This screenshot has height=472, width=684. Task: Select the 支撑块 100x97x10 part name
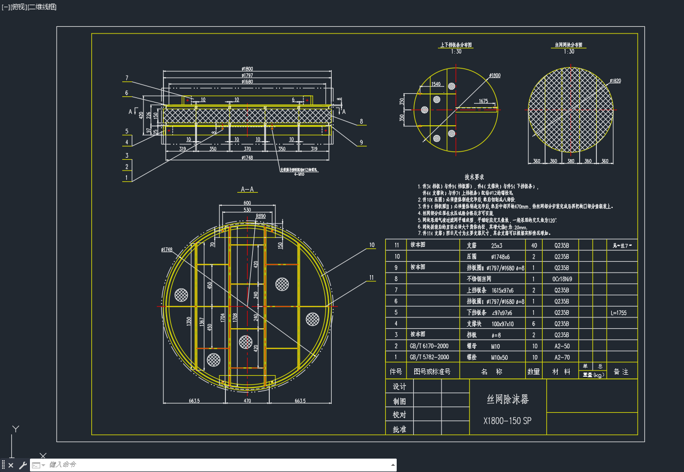490,324
